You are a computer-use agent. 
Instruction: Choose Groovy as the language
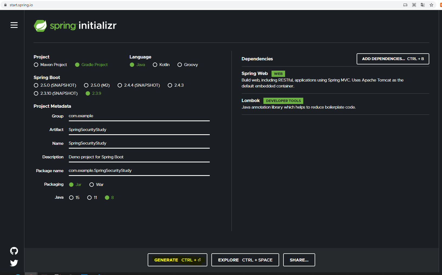(x=188, y=65)
